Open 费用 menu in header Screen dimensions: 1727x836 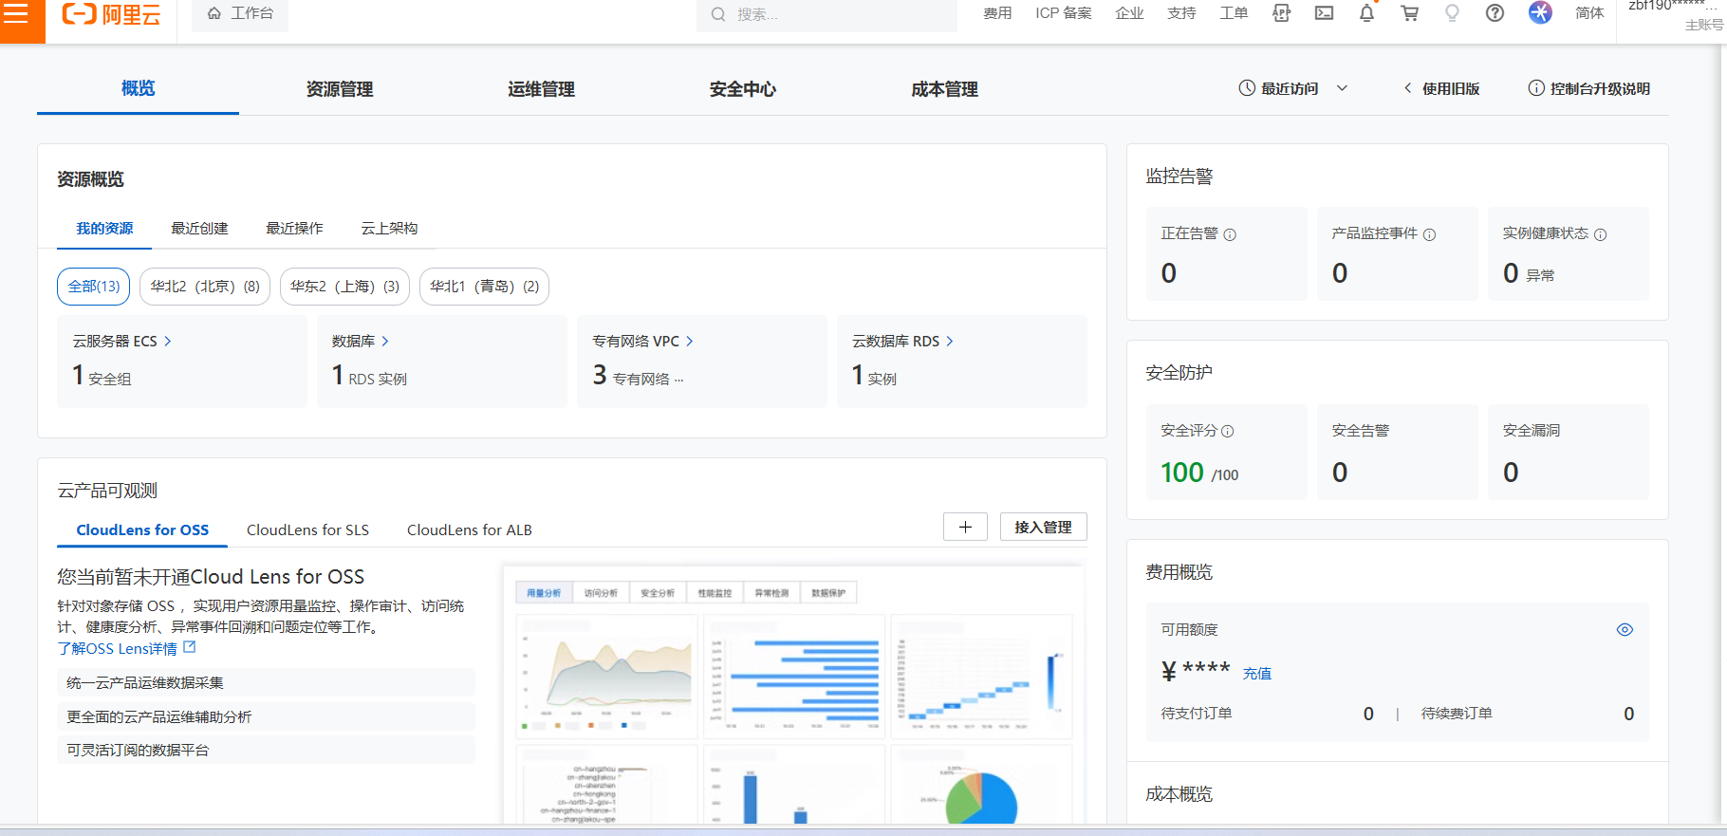tap(997, 13)
